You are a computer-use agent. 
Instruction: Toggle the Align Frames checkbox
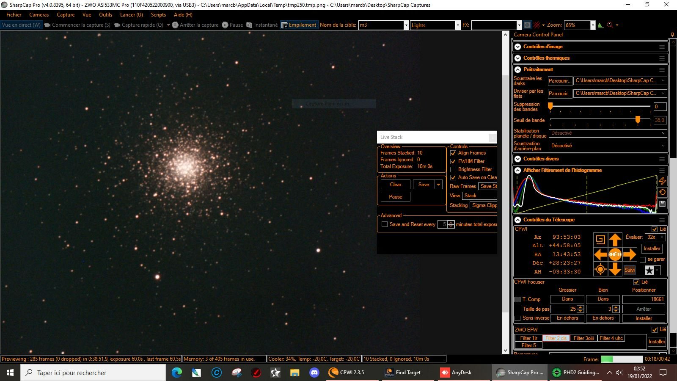[x=453, y=153]
